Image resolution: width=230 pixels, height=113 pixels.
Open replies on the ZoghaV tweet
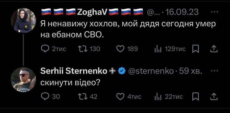(54, 49)
